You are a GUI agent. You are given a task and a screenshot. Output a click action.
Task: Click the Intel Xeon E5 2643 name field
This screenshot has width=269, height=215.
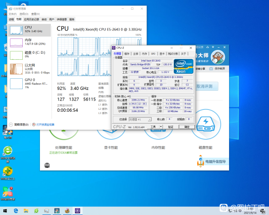point(151,61)
